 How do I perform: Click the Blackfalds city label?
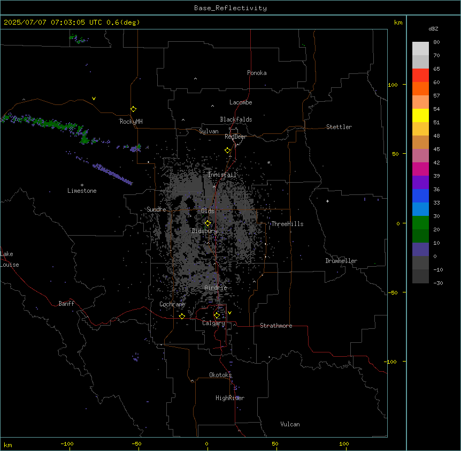point(236,119)
